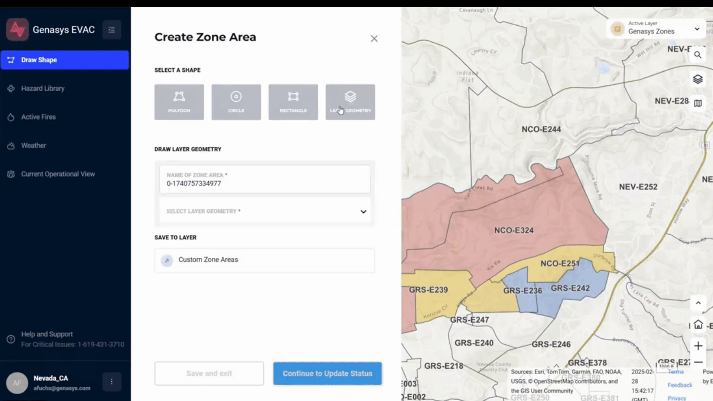The image size is (713, 401).
Task: Open the basemap icon below the layers icon
Action: coord(698,103)
